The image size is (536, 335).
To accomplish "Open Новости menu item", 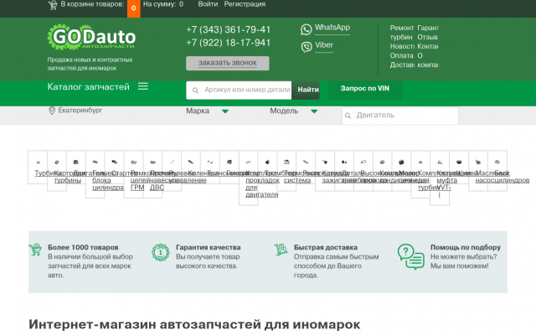I will (x=402, y=46).
